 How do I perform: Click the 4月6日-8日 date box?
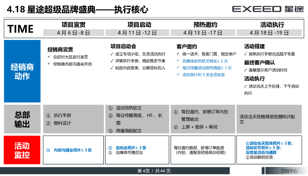[x=73, y=33]
